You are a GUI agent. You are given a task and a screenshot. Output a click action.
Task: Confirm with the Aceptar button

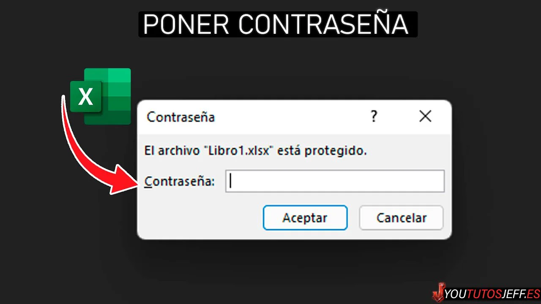(x=305, y=218)
